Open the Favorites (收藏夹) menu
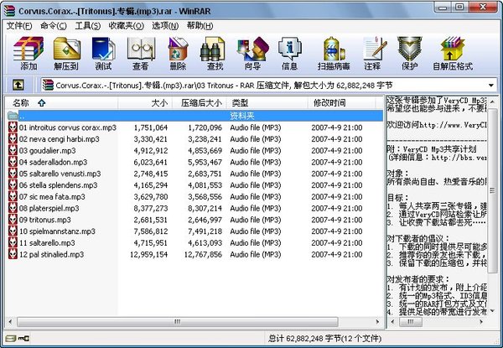 pos(126,26)
